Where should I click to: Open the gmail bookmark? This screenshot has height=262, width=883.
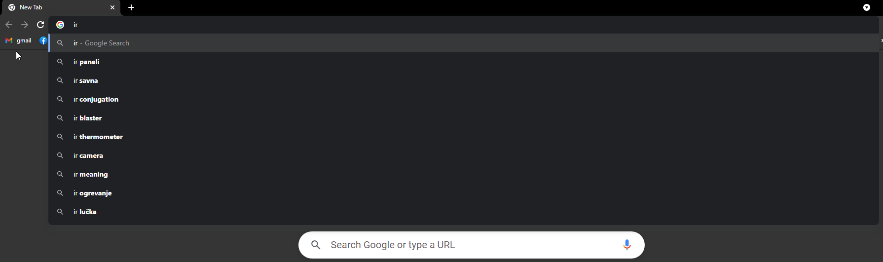point(18,40)
